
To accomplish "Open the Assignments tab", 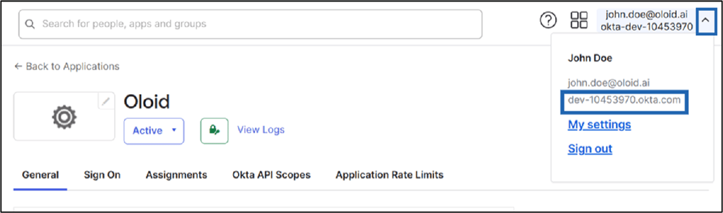I will pos(176,175).
